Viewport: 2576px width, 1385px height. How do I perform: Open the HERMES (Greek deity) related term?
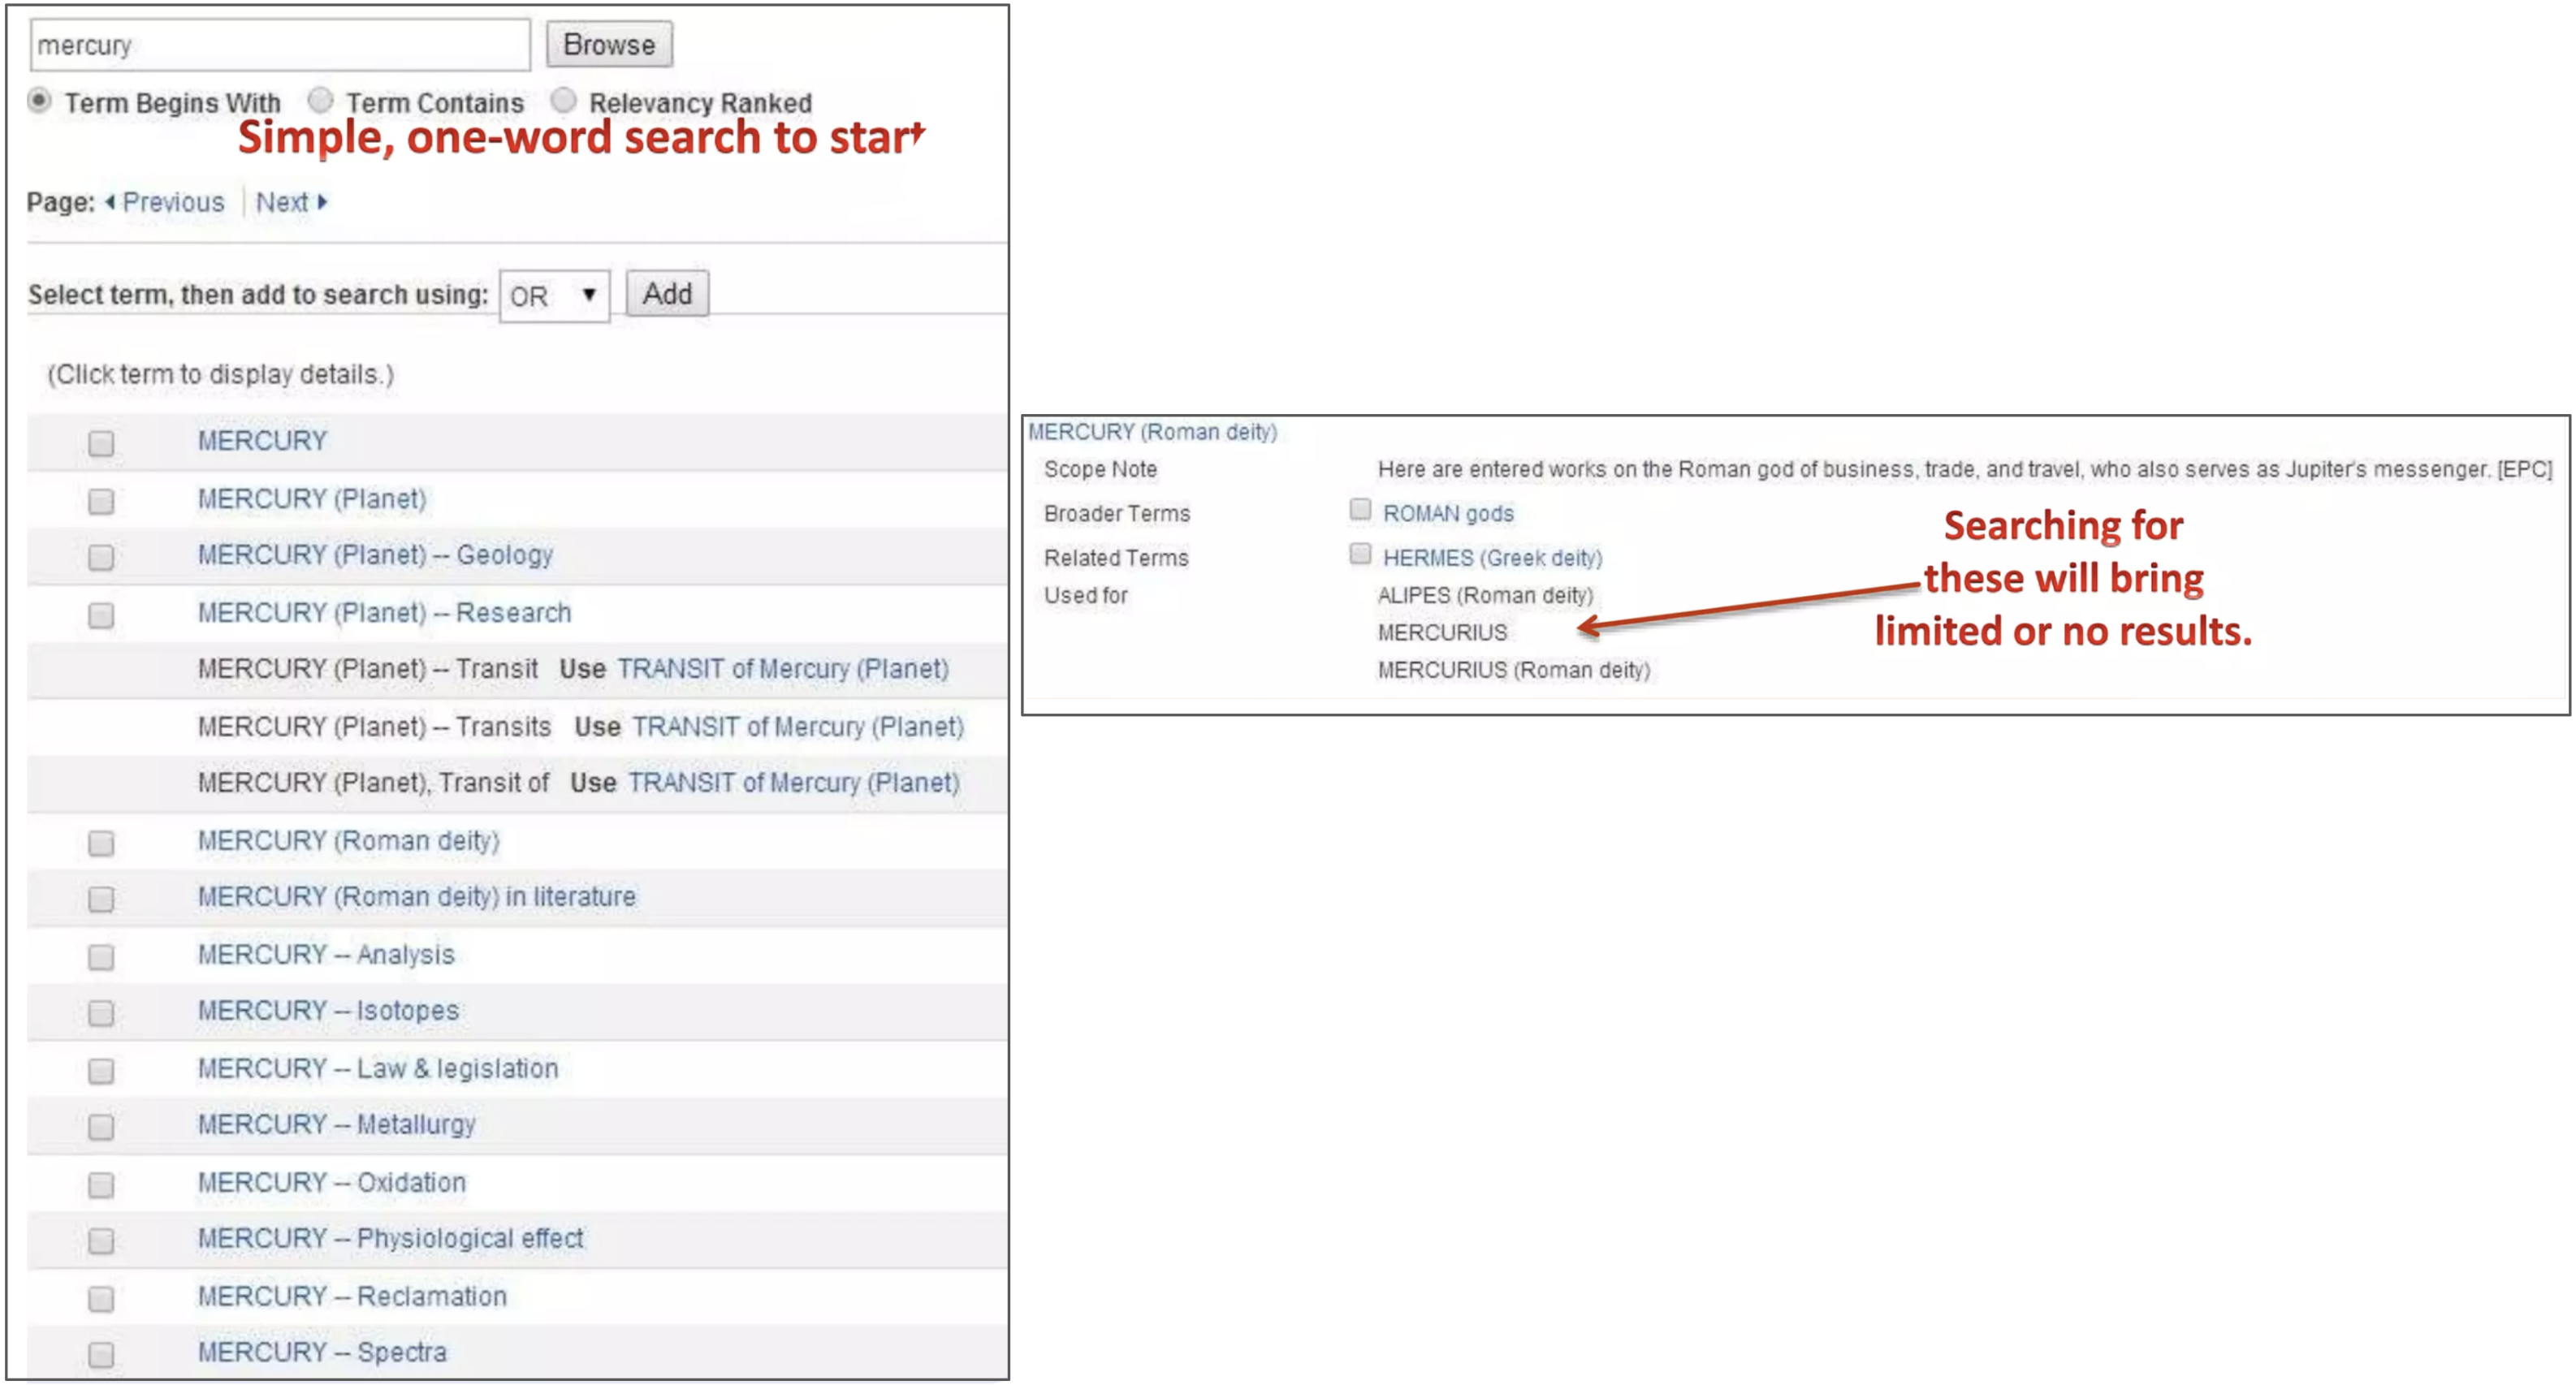[1491, 558]
